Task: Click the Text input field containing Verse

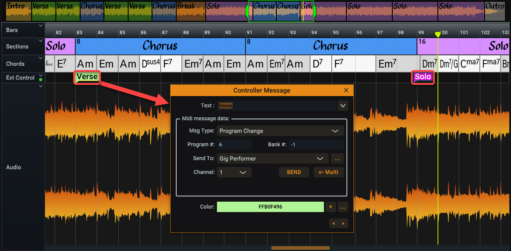Action: pos(277,106)
